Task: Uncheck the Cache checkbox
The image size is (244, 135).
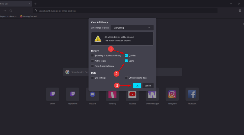Action: click(x=126, y=61)
